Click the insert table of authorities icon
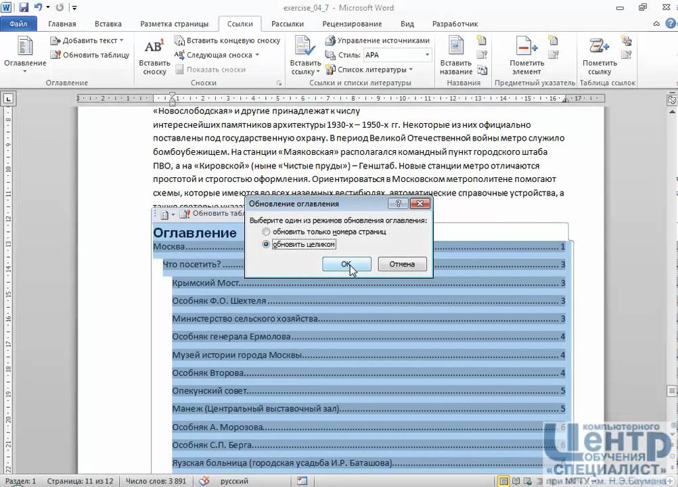The width and height of the screenshot is (678, 487). pos(627,41)
